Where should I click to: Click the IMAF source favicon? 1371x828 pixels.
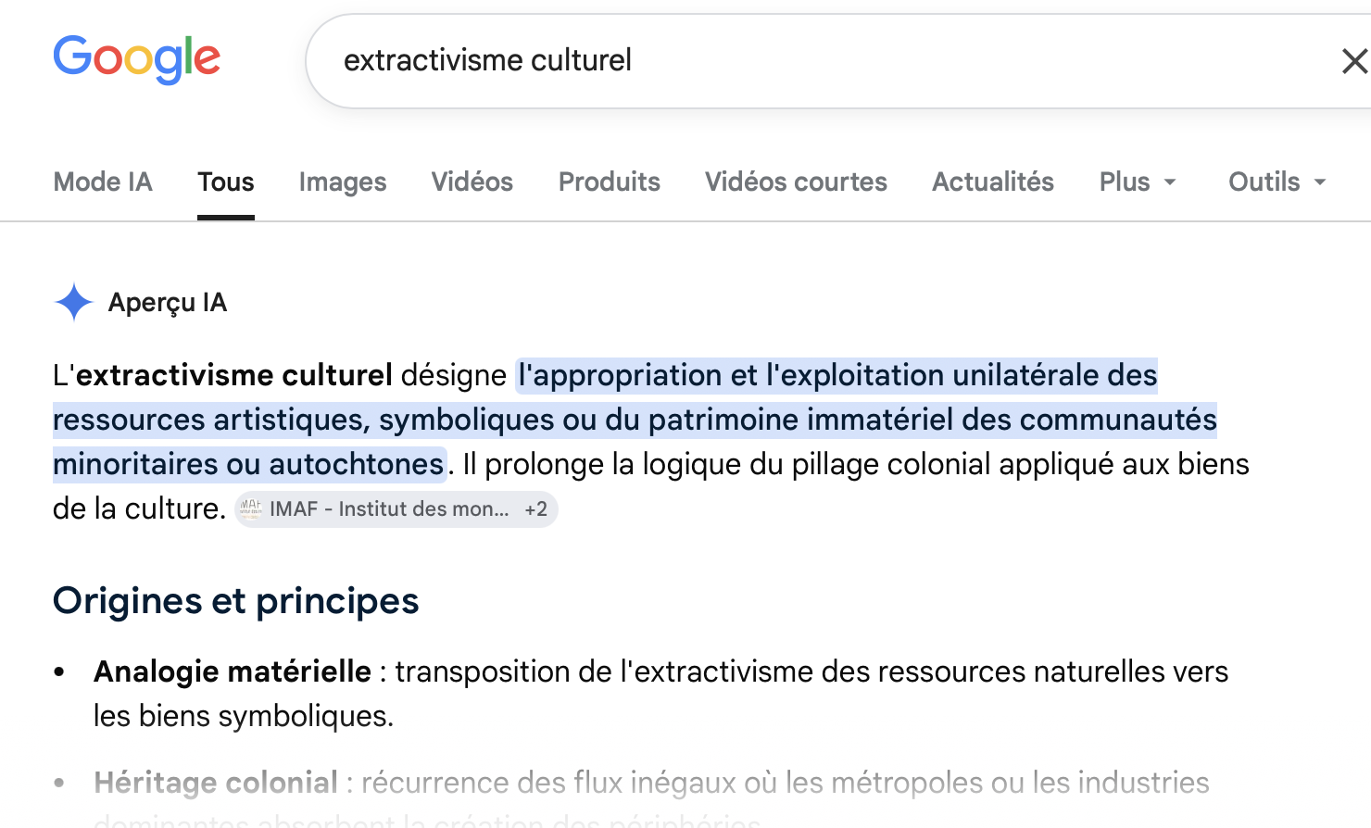coord(250,508)
